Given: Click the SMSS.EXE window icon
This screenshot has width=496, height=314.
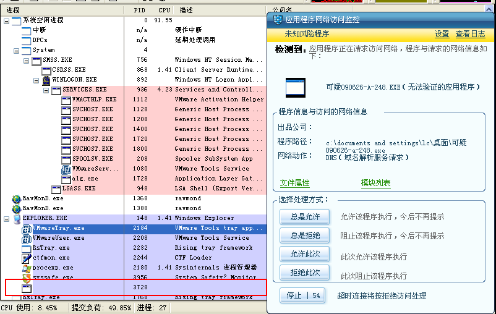Looking at the screenshot, I should tap(36, 61).
